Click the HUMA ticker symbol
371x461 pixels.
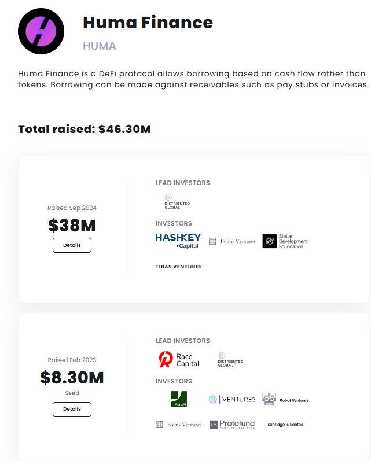coord(100,46)
